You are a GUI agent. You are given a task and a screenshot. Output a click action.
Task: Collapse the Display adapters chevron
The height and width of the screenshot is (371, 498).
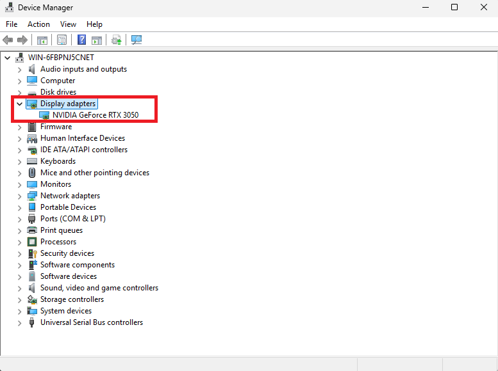(19, 104)
